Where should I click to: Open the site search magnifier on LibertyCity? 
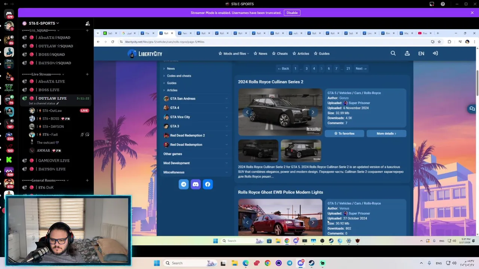393,53
